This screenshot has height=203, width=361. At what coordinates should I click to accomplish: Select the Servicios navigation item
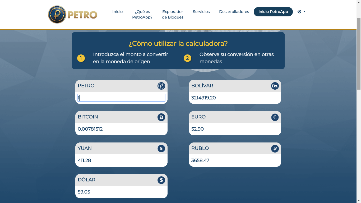201,12
